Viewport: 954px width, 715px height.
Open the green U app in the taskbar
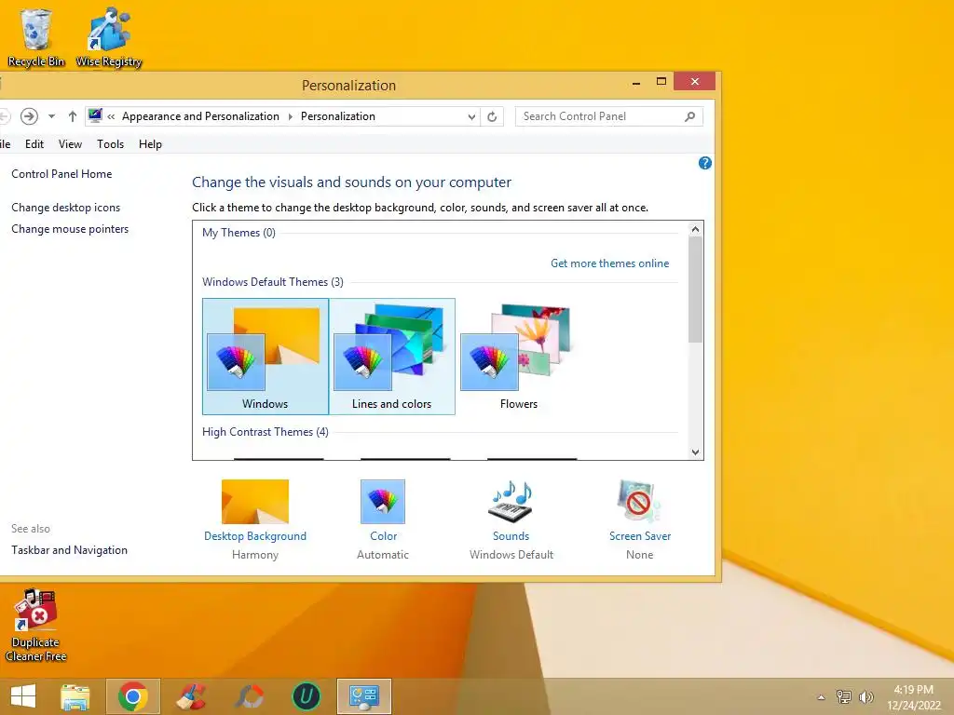307,696
